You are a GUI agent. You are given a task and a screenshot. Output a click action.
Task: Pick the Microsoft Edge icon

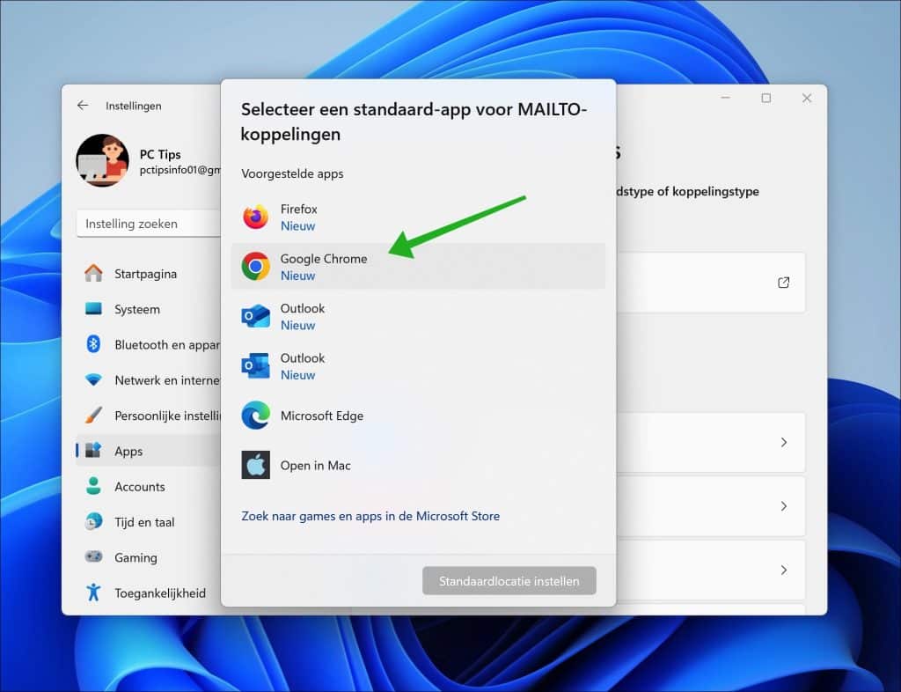(256, 416)
